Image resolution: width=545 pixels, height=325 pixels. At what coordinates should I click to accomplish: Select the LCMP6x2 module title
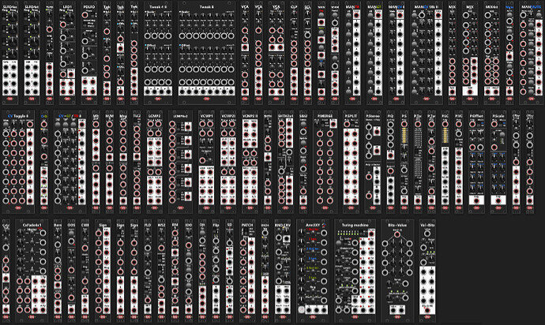(x=180, y=116)
